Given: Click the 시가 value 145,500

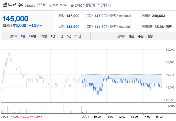Looking at the screenshot, I should tap(73, 27).
